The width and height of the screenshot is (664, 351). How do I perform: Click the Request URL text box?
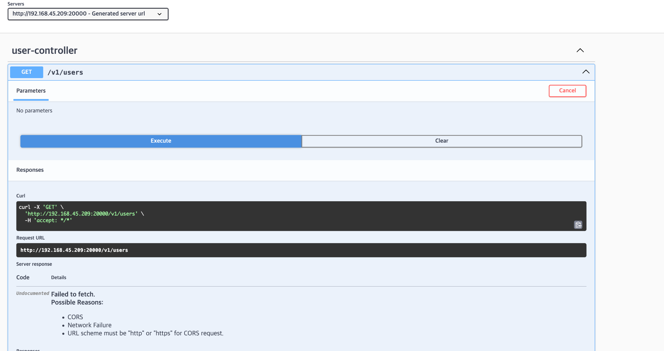[301, 250]
